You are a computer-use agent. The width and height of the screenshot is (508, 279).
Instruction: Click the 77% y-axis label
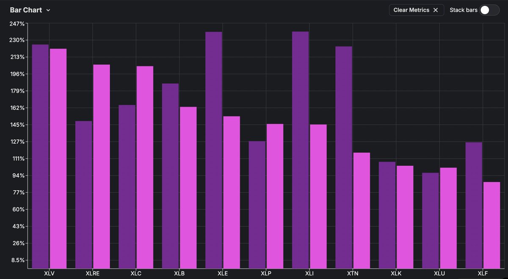(x=19, y=192)
